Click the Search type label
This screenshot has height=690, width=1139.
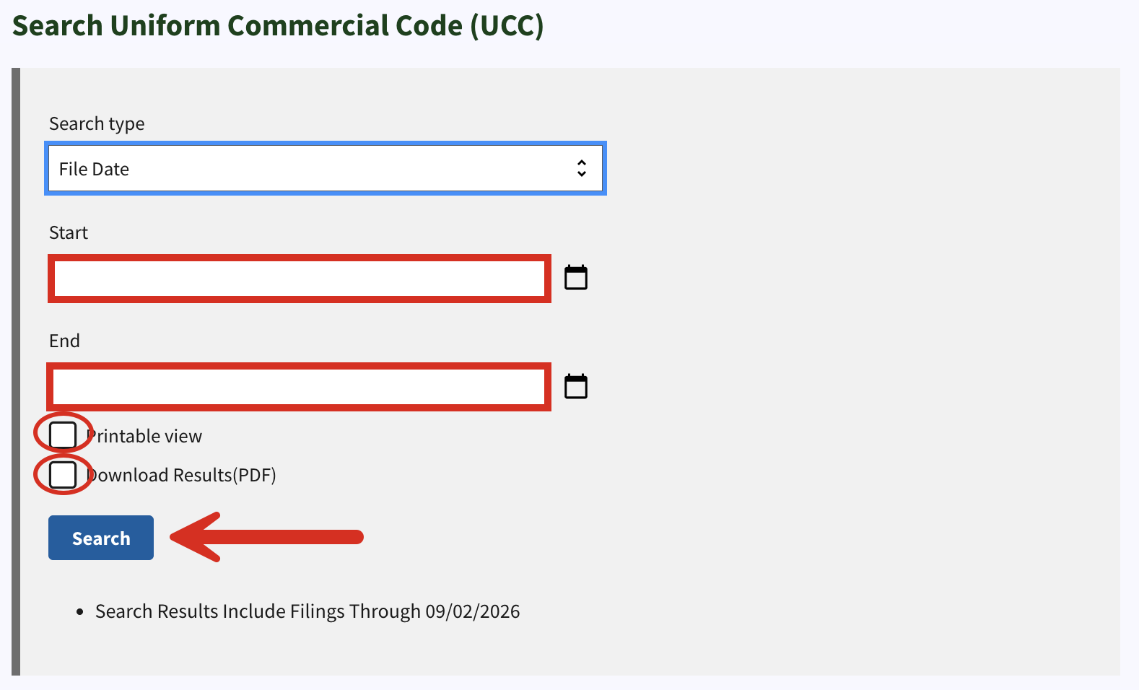[x=97, y=124]
